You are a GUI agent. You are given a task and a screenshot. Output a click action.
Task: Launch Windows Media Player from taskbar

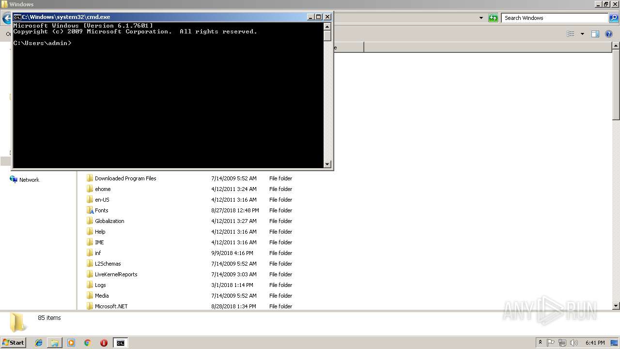click(71, 343)
